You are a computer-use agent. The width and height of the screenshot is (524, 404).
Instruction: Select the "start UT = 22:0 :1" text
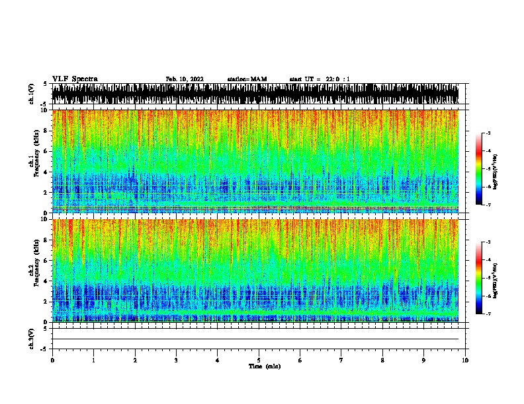pos(320,79)
